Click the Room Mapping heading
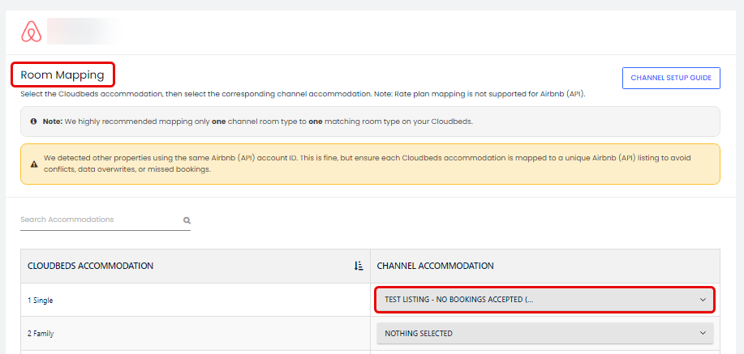Screen dimensions: 744x354 pyautogui.click(x=62, y=75)
